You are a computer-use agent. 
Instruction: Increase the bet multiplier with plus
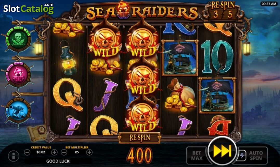[89, 152]
